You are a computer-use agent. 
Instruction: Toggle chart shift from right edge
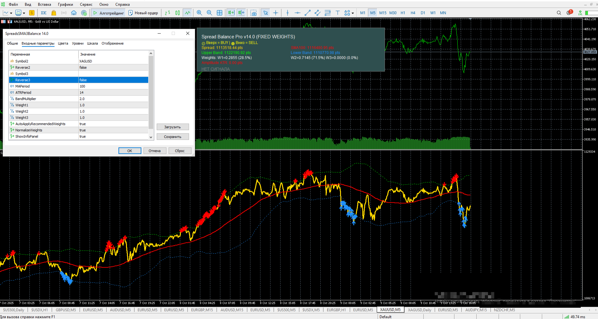241,13
